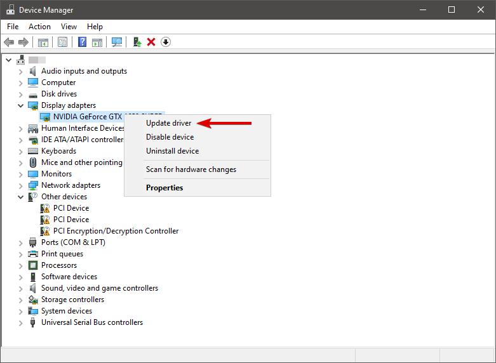
Task: Click the root computer node icon
Action: coord(21,60)
